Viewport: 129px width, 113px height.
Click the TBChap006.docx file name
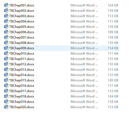pyautogui.click(x=22, y=32)
